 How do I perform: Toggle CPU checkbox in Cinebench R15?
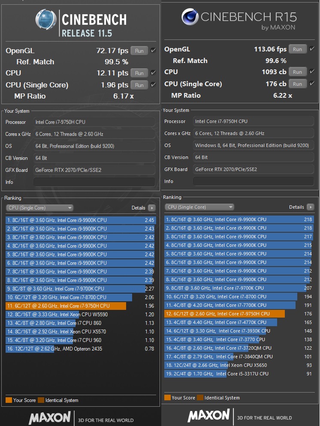312,72
